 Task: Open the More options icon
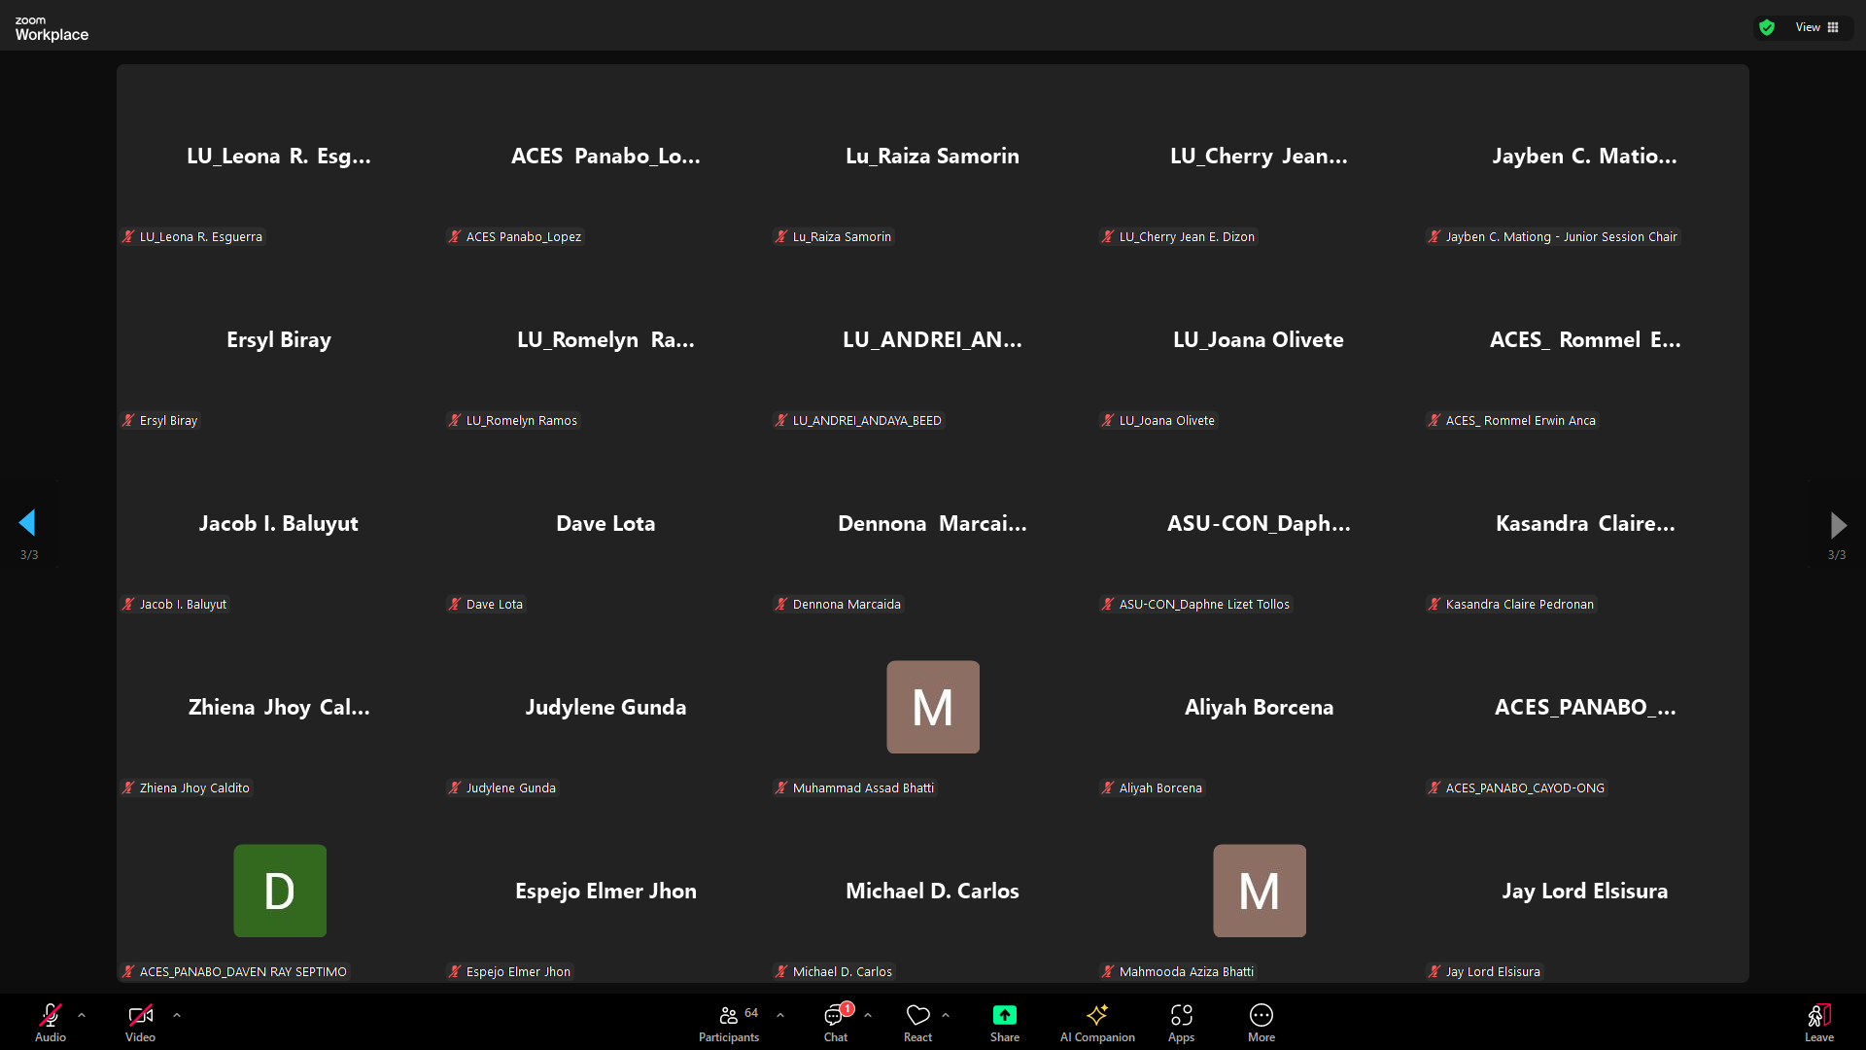tap(1261, 1021)
